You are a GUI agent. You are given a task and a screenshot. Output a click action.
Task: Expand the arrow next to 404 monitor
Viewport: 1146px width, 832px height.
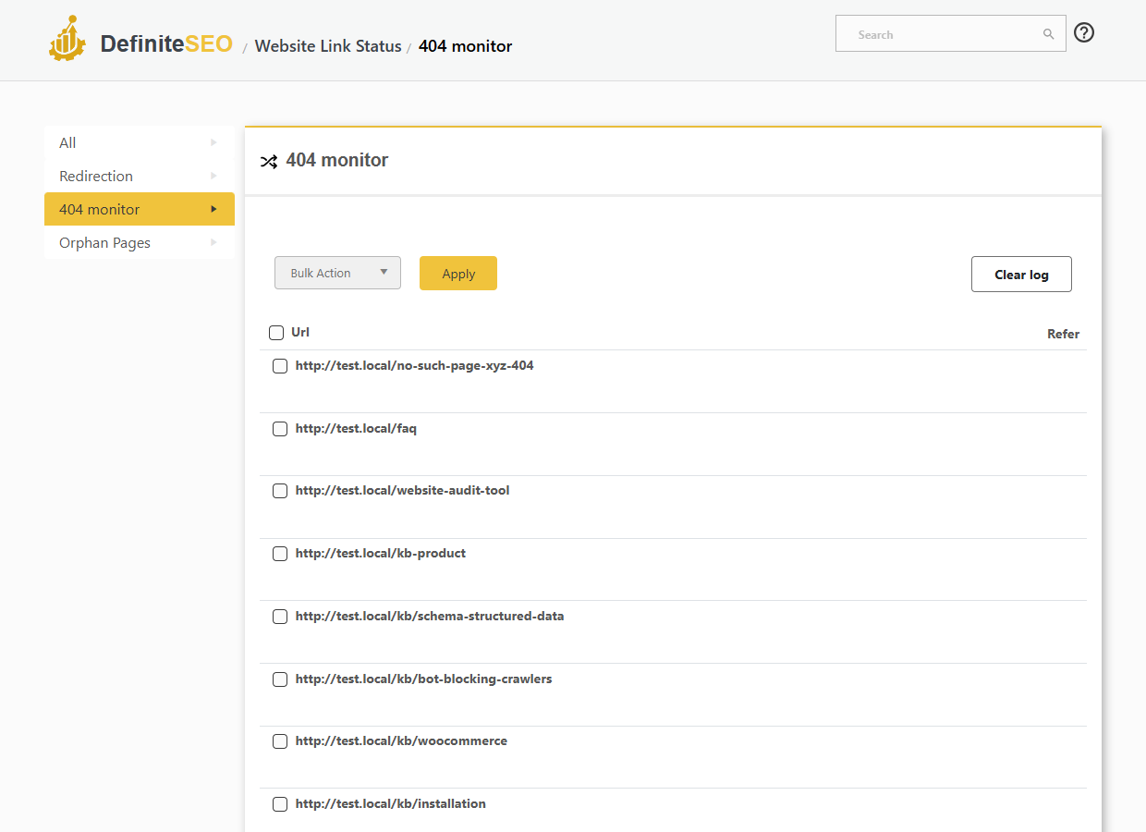point(213,209)
